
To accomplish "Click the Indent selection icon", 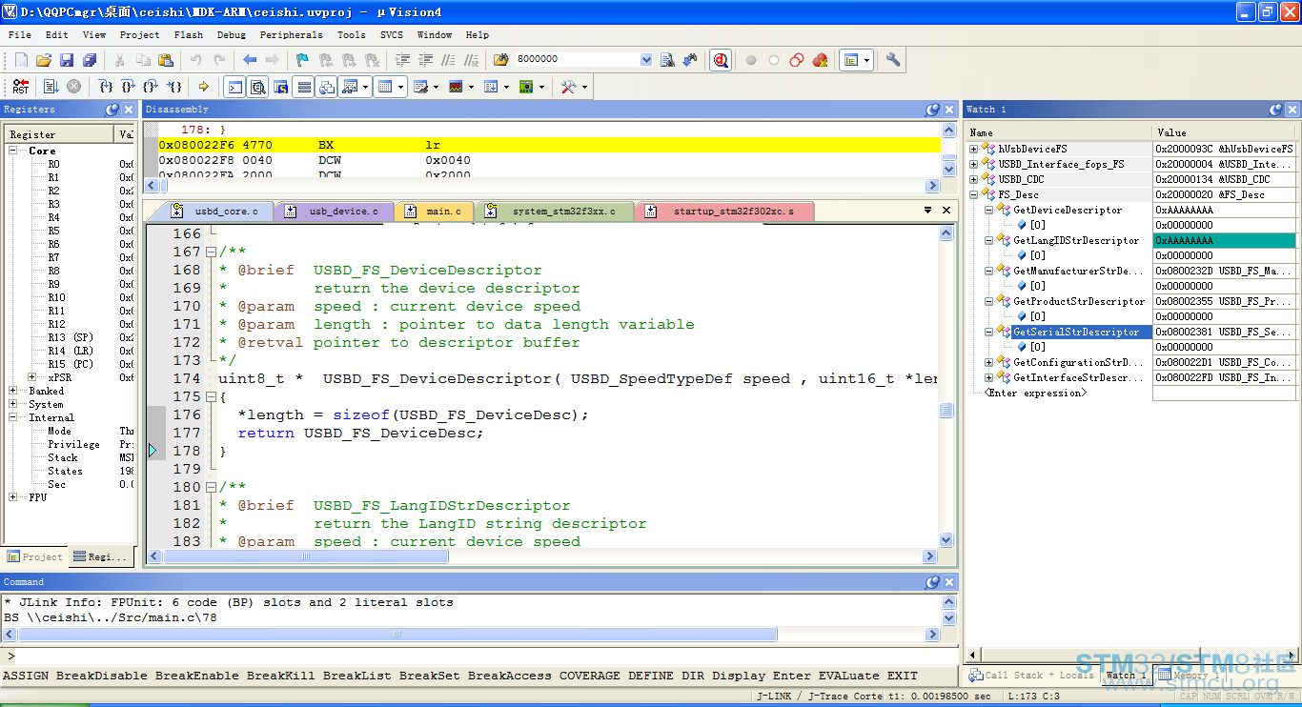I will click(402, 60).
